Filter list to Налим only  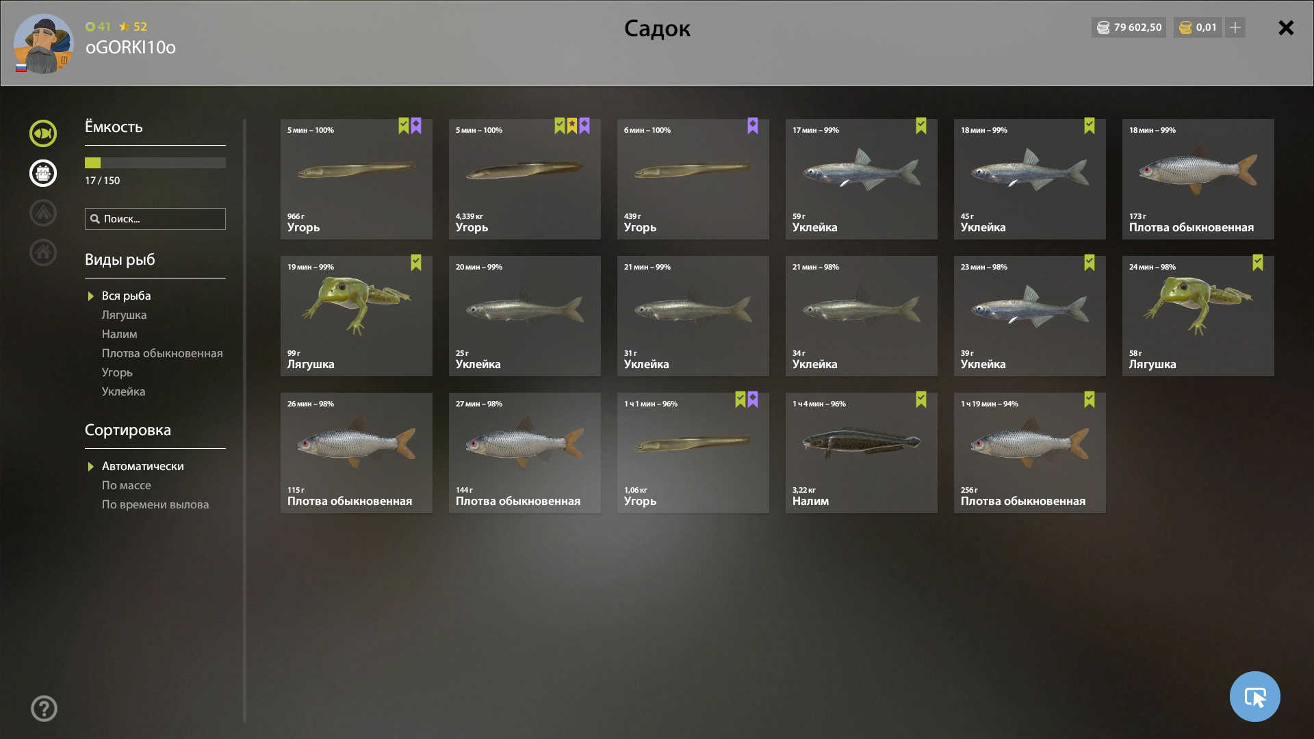[x=119, y=334]
